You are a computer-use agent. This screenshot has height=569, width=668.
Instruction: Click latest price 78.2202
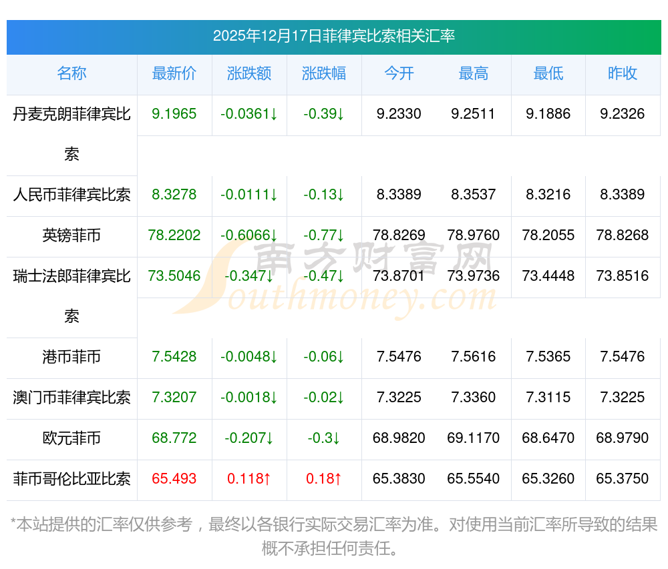click(x=174, y=235)
